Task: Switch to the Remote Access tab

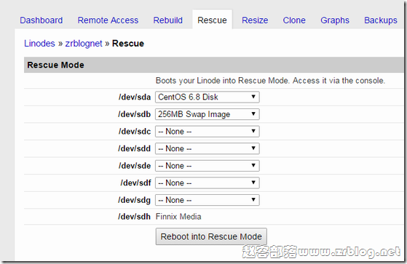Action: [x=108, y=20]
